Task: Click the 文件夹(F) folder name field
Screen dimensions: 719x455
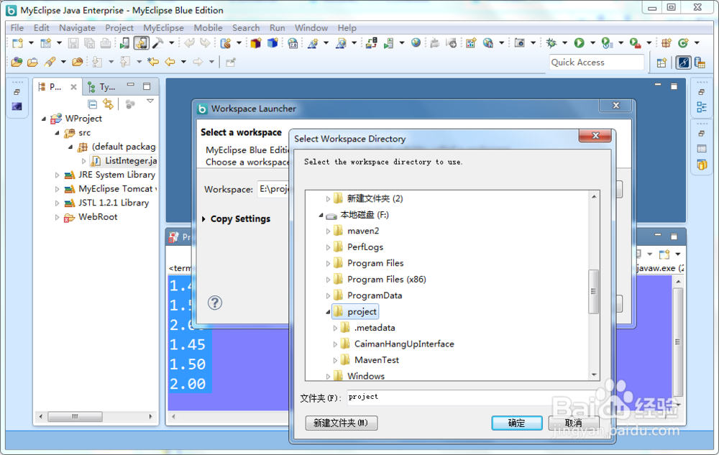Action: [472, 397]
